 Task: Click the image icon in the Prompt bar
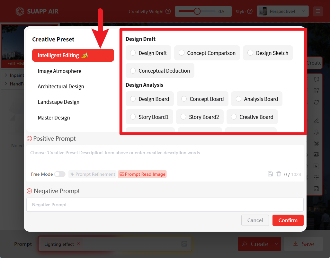(x=184, y=244)
